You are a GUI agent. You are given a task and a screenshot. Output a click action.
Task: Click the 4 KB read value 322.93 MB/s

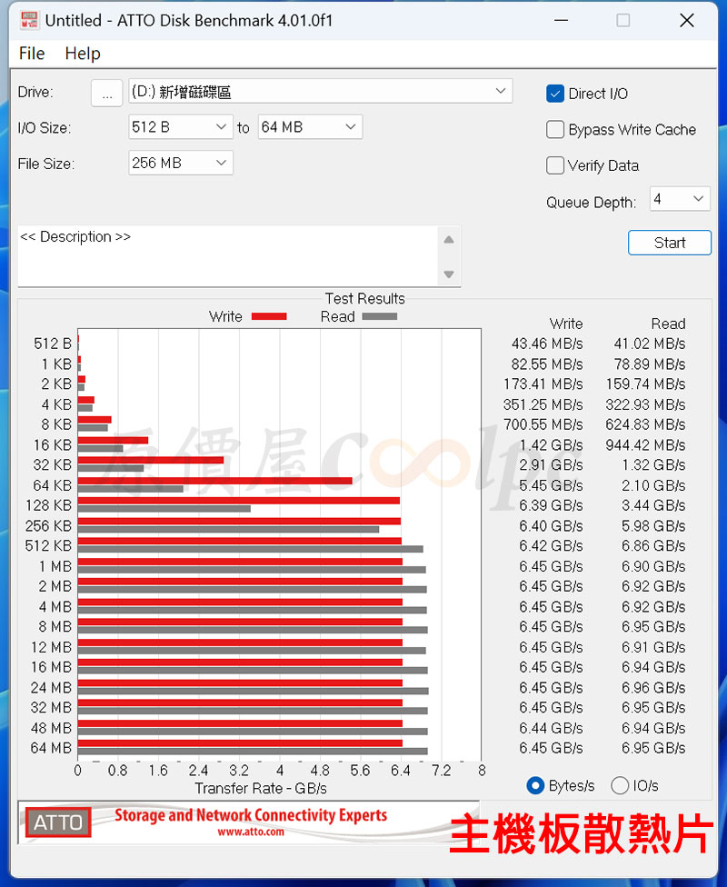[x=645, y=405]
